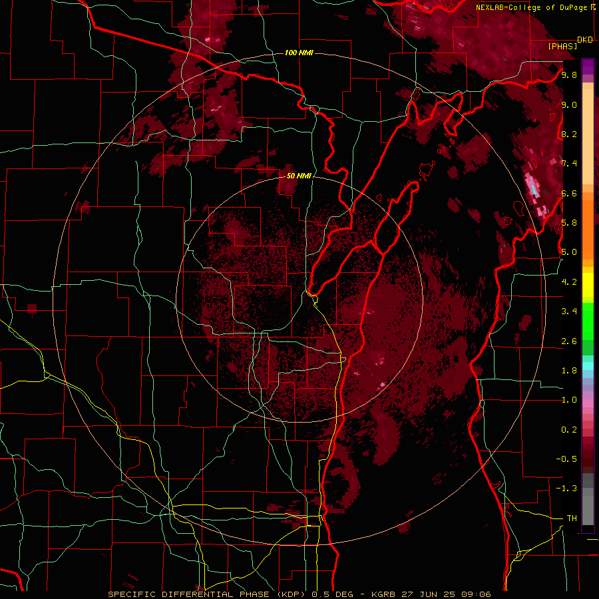The height and width of the screenshot is (599, 599).
Task: Click the TH threshold label on the scale
Action: pos(572,518)
